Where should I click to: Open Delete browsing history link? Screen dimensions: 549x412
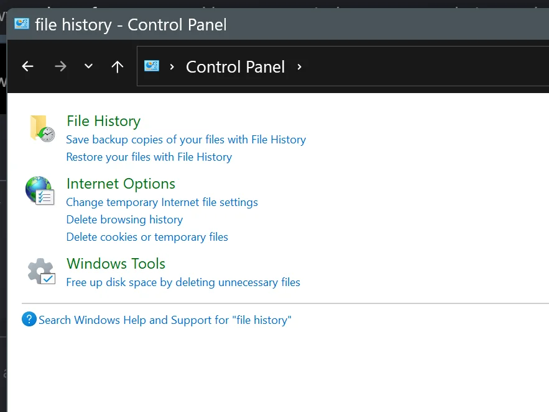point(124,220)
